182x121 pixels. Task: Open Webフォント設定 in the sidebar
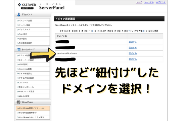(x=33, y=91)
